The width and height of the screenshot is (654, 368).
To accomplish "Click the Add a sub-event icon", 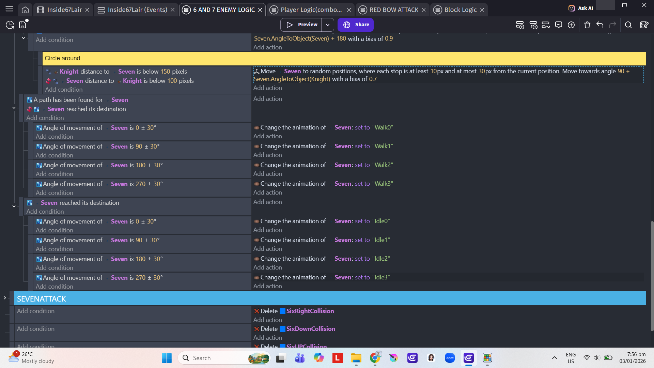I will tap(533, 25).
